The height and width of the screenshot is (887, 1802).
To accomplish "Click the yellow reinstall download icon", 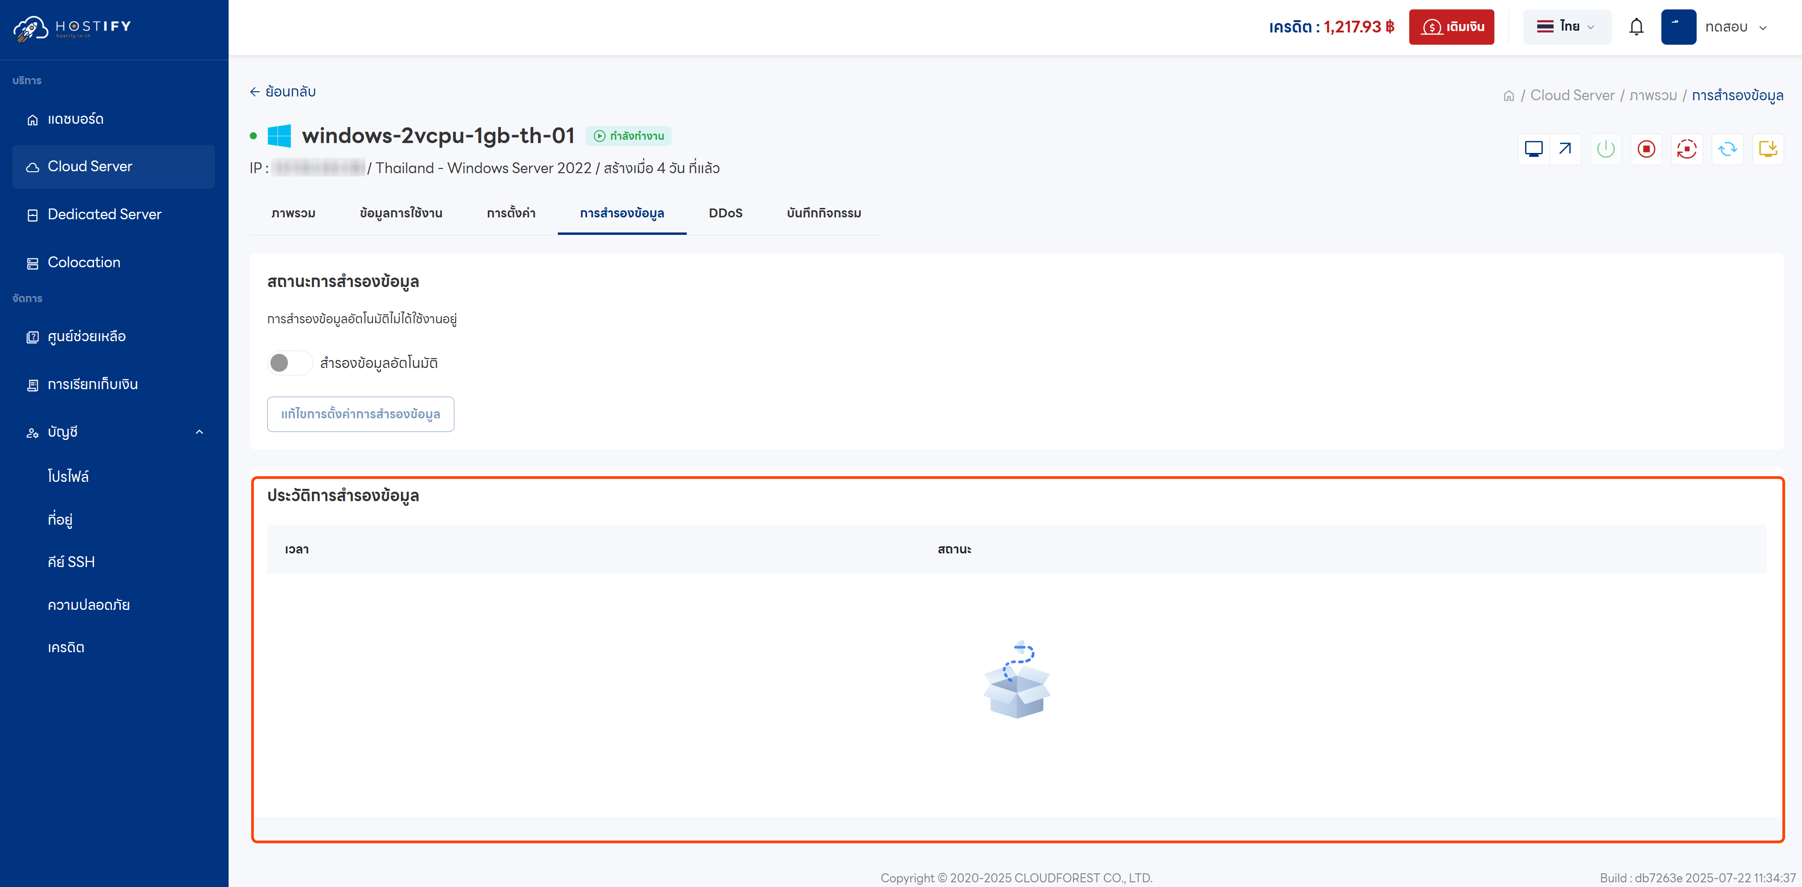I will (1768, 149).
